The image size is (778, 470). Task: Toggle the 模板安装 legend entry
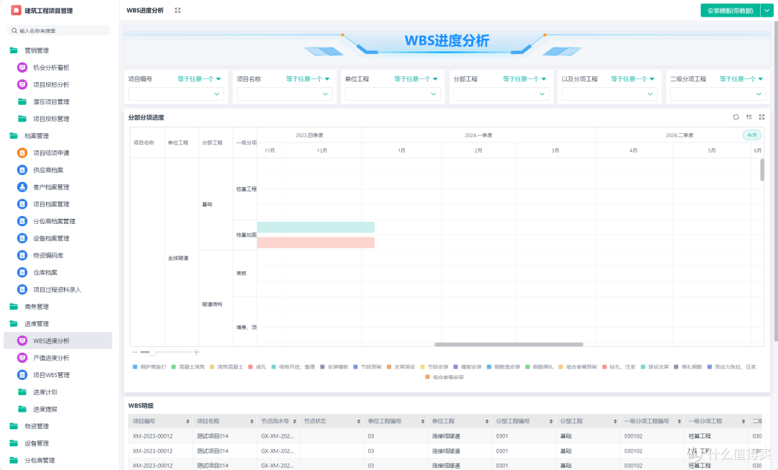click(468, 367)
